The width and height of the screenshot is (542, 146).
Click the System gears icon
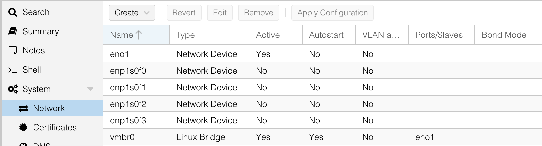13,89
